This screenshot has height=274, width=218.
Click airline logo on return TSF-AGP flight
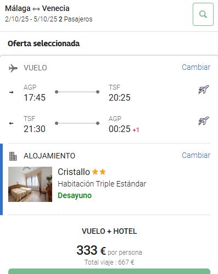(204, 121)
